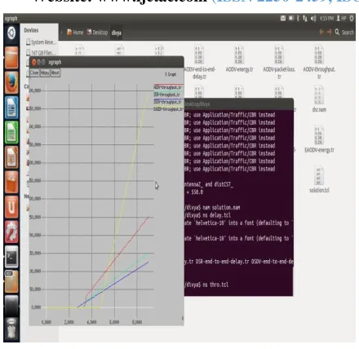
Task: Open LibreOffice Impress from the launcher
Action: 11,157
